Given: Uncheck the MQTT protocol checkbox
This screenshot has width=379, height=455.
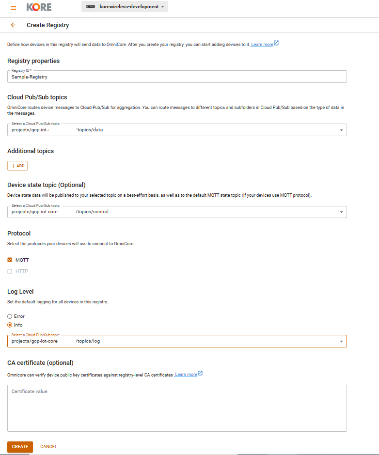Looking at the screenshot, I should point(9,260).
